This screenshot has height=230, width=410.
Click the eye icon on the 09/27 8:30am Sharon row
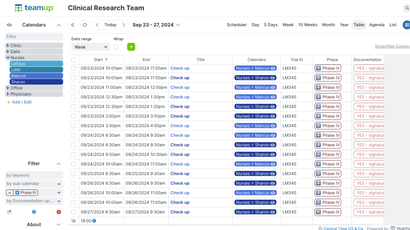click(273, 212)
